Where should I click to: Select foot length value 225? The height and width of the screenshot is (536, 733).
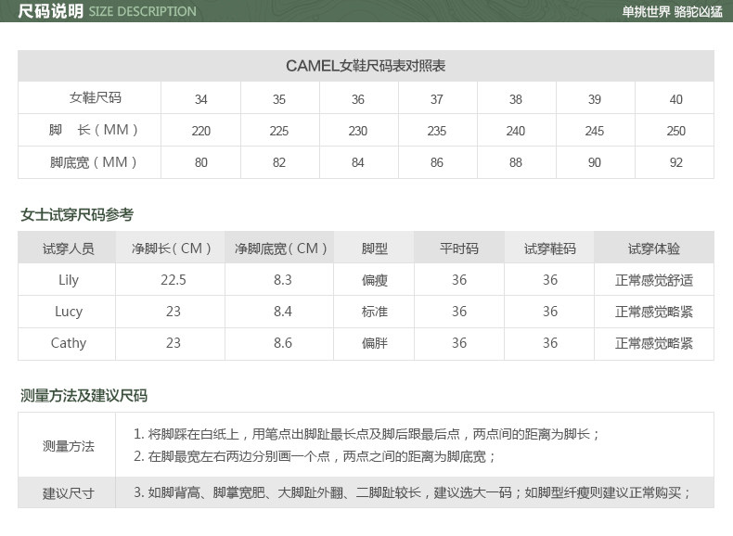click(x=279, y=131)
